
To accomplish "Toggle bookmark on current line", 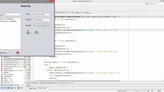I will click(x=73, y=13).
